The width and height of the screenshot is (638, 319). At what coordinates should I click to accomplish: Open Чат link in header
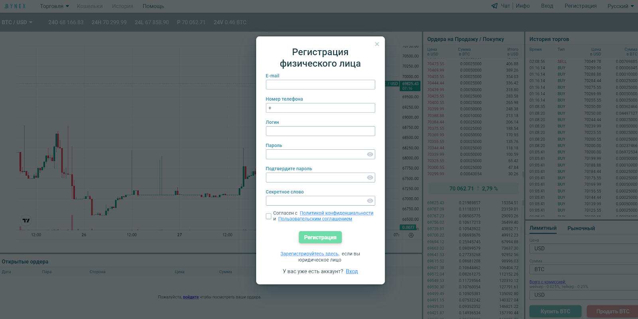click(x=505, y=6)
